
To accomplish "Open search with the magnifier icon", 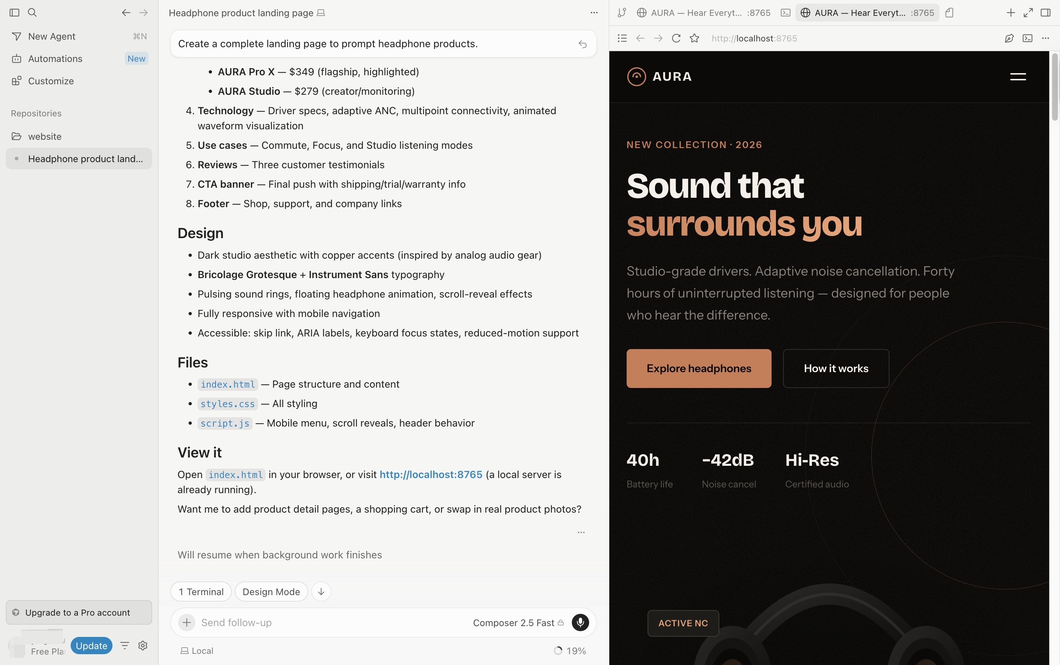I will (x=32, y=12).
